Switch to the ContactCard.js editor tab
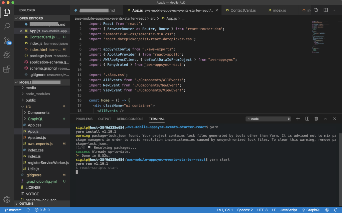This screenshot has height=213, width=342. 243,10
